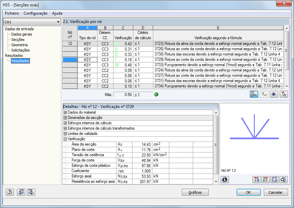Click the details panel scrollbar down arrow
The height and width of the screenshot is (208, 294).
[216, 181]
